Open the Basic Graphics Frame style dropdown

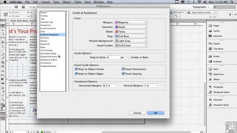click(203, 13)
